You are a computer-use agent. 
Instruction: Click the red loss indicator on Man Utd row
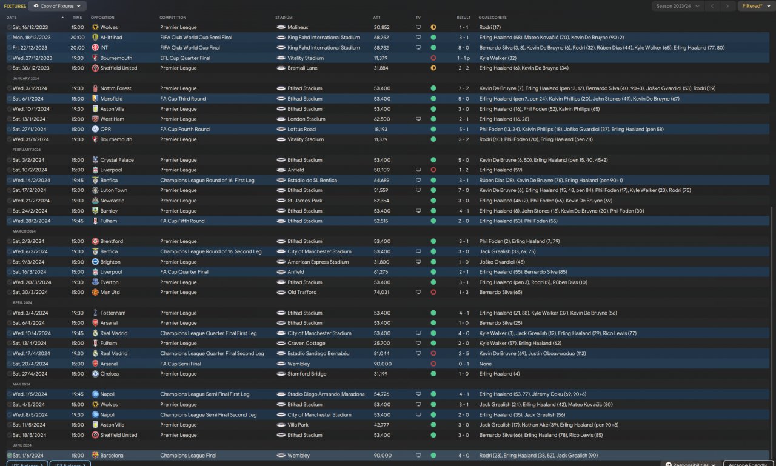click(433, 292)
